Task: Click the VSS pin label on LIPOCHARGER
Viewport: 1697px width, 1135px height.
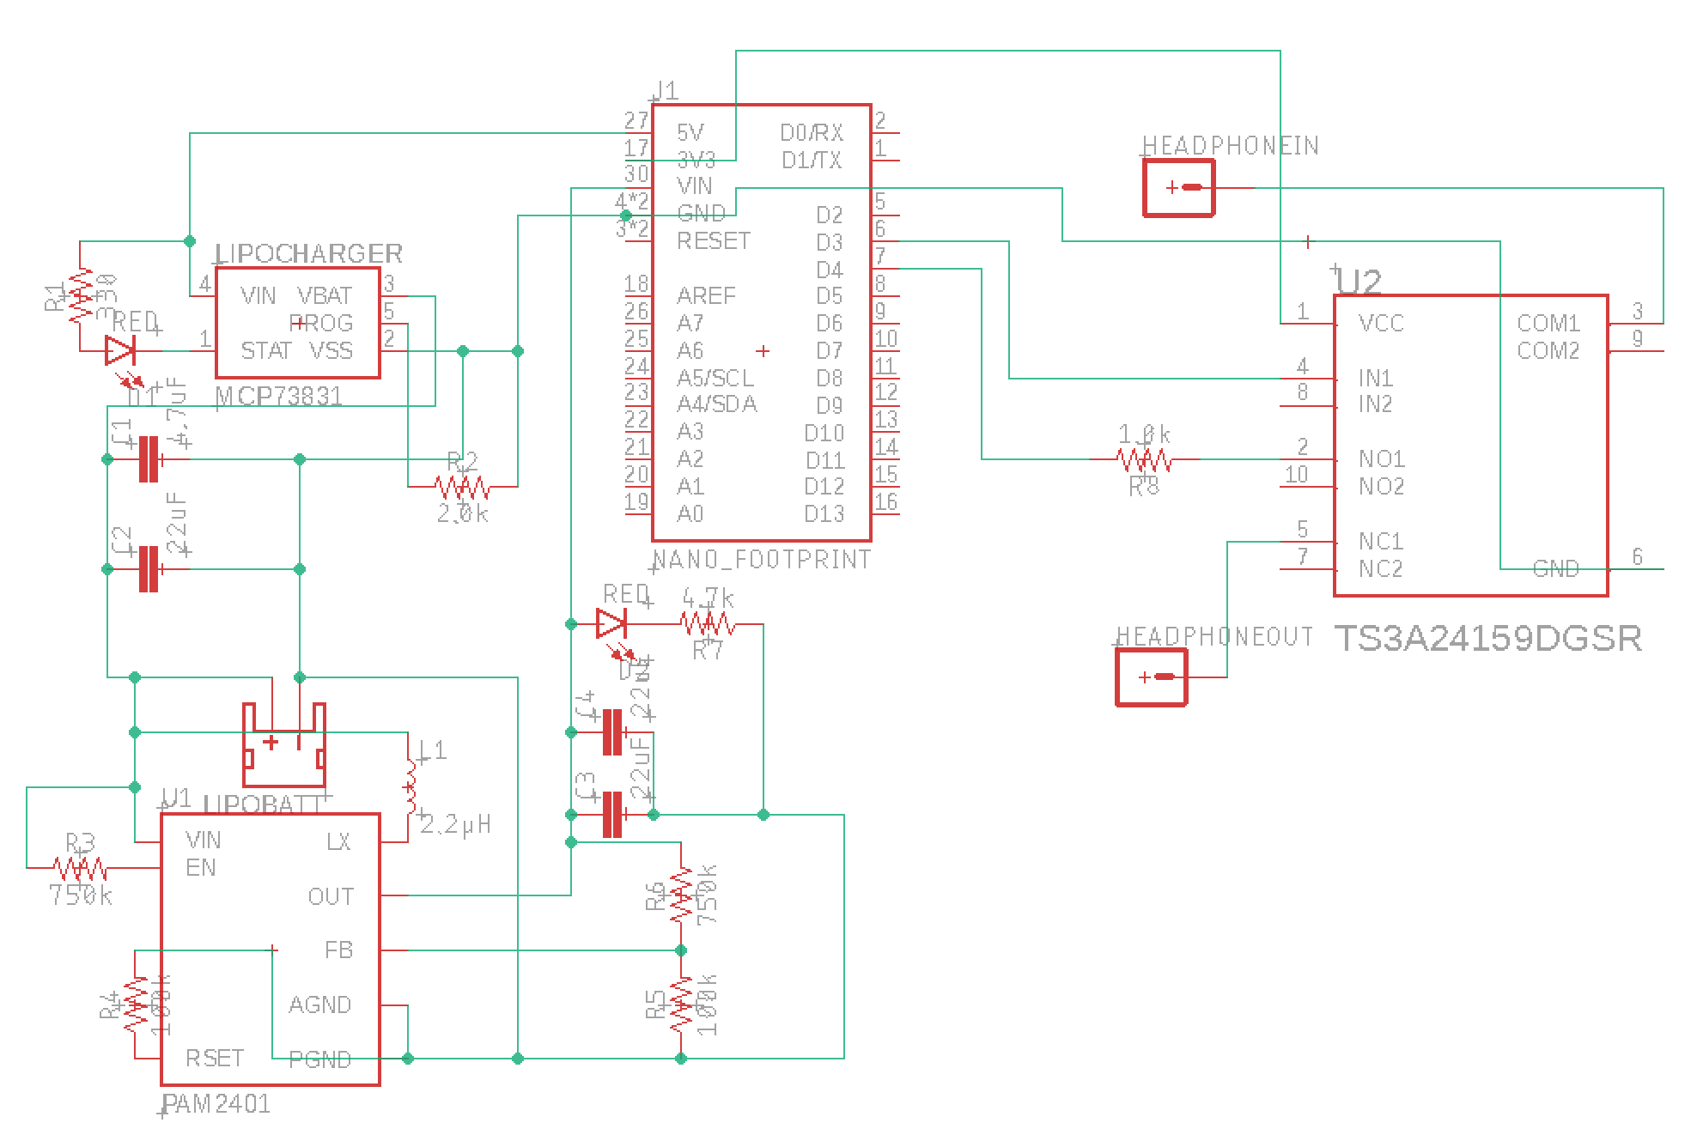Action: coord(331,350)
